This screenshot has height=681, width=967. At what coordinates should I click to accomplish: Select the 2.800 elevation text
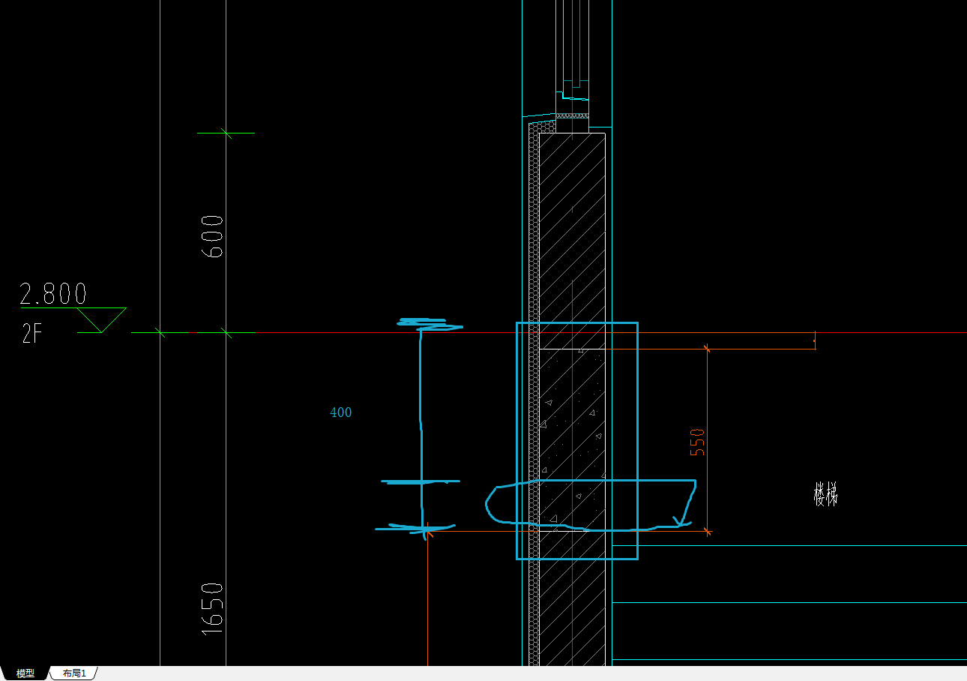coord(53,293)
